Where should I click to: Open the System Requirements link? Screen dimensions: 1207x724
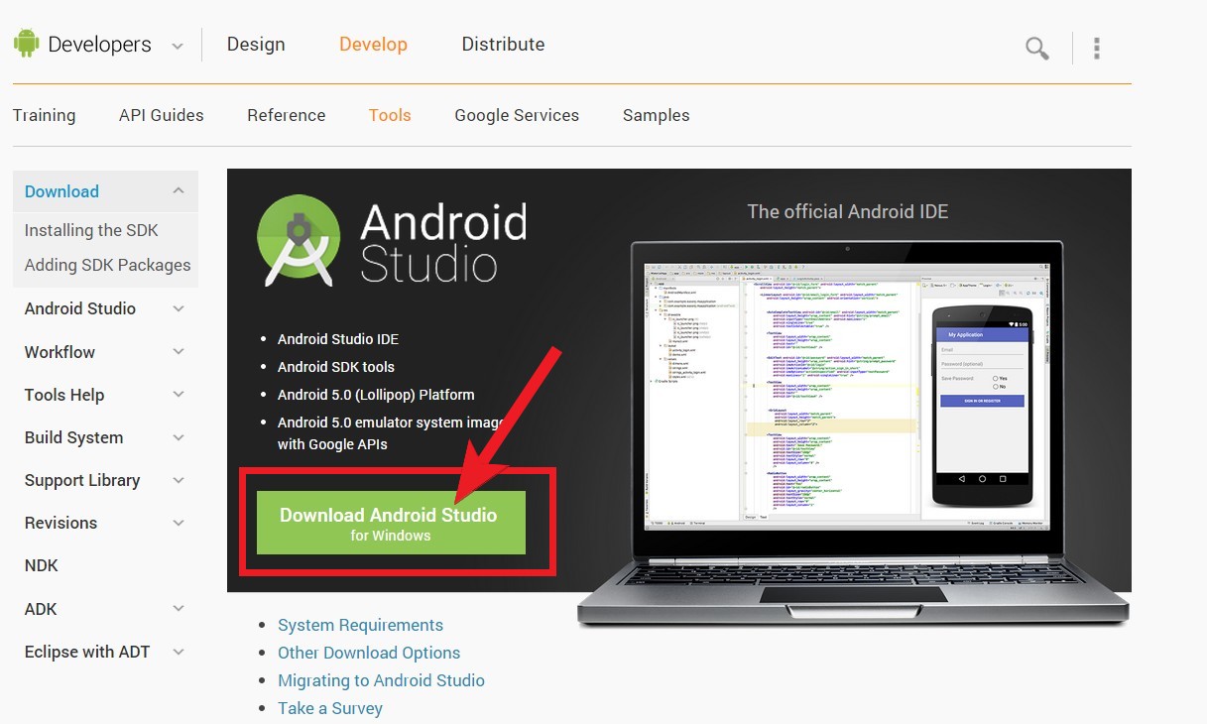(360, 625)
